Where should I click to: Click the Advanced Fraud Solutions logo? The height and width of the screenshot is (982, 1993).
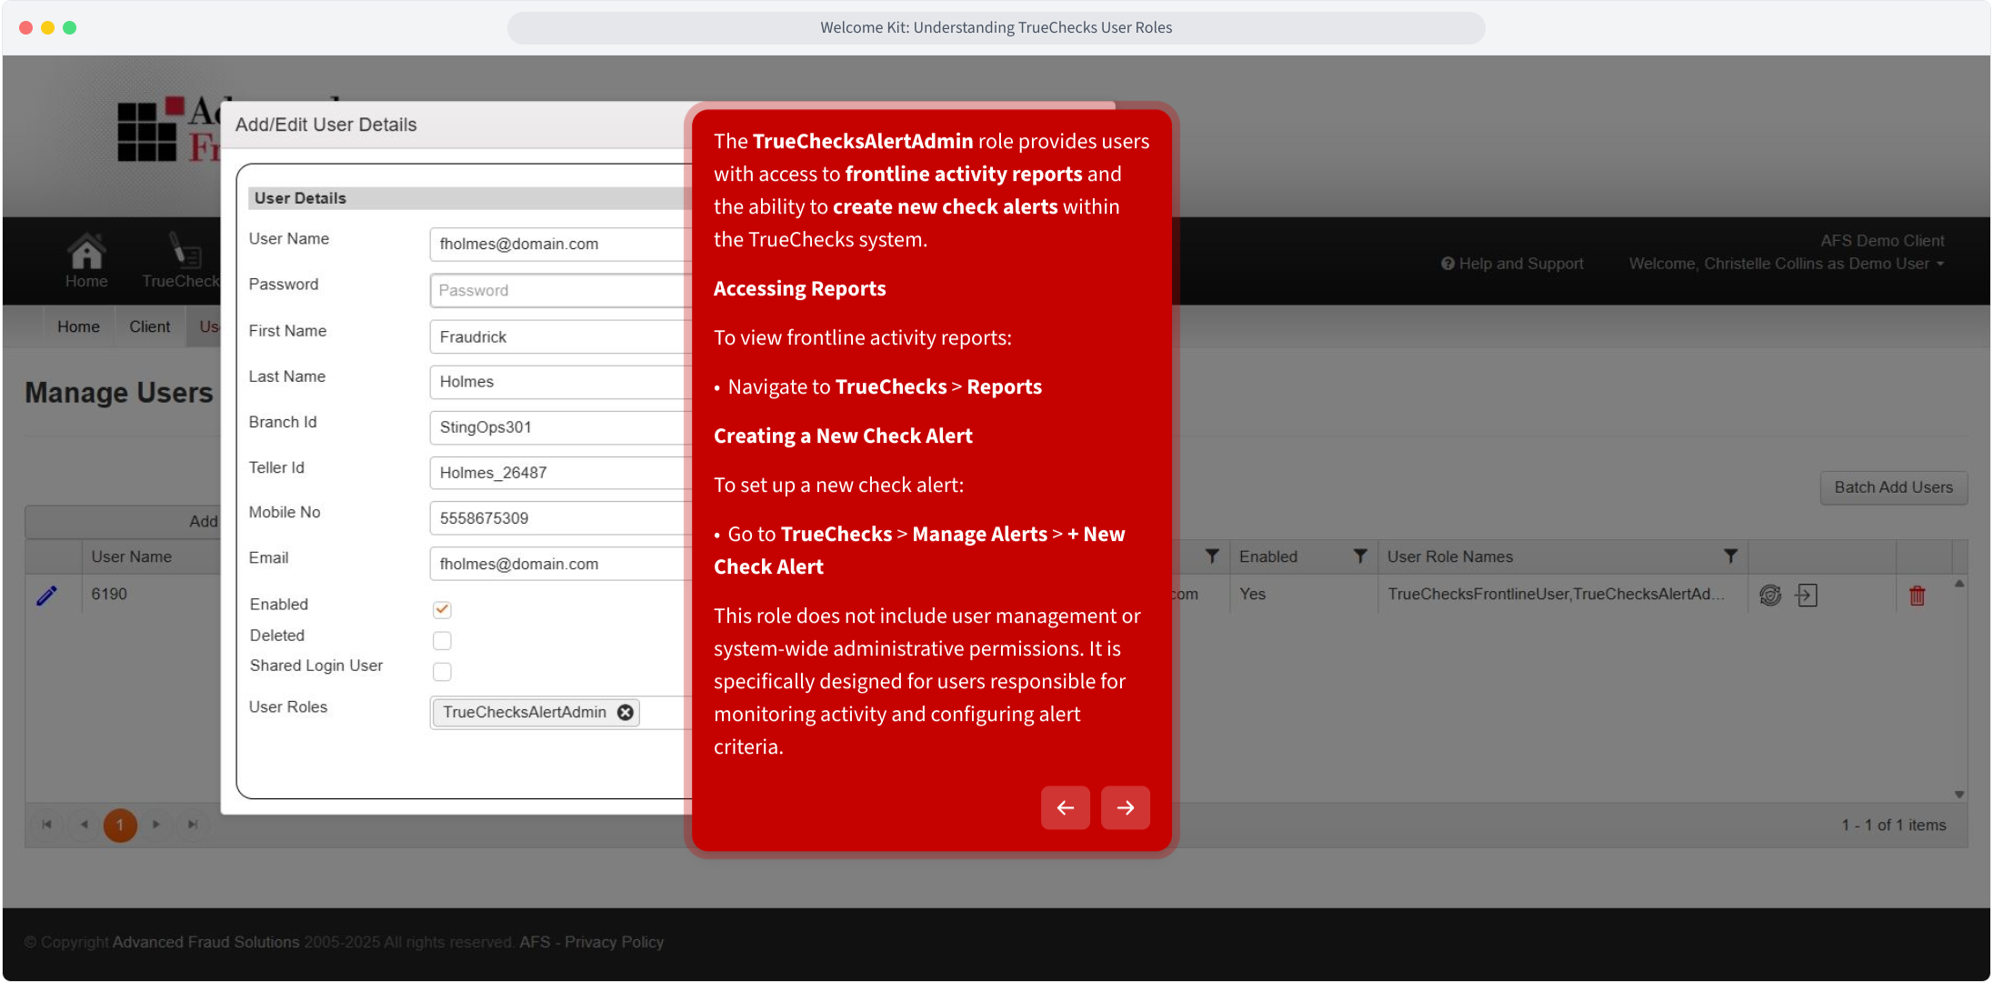[x=169, y=130]
